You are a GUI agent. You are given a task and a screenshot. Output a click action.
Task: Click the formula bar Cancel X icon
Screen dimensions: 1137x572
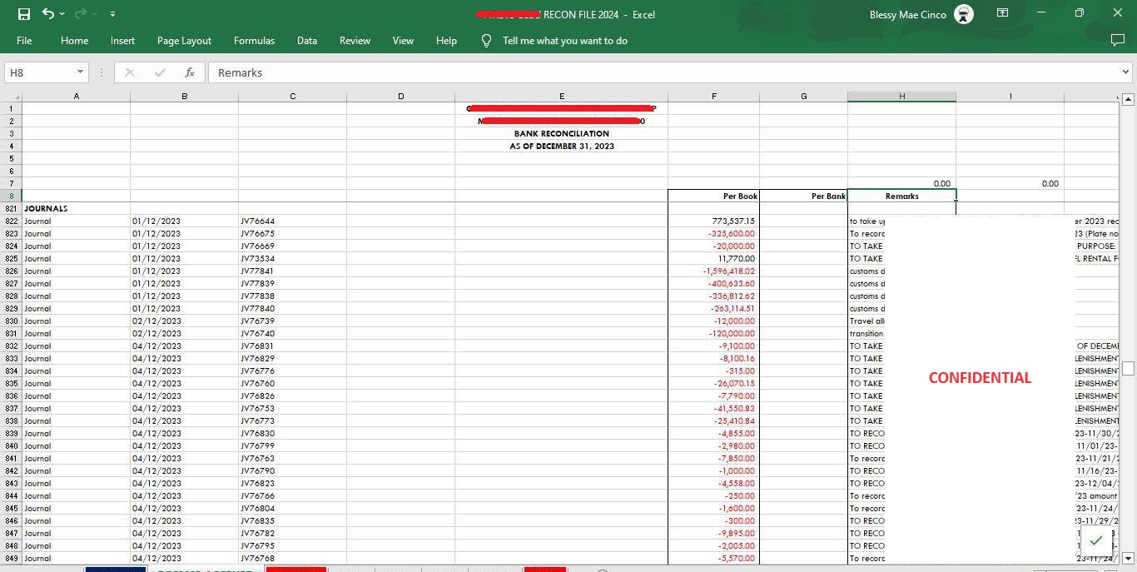point(129,72)
